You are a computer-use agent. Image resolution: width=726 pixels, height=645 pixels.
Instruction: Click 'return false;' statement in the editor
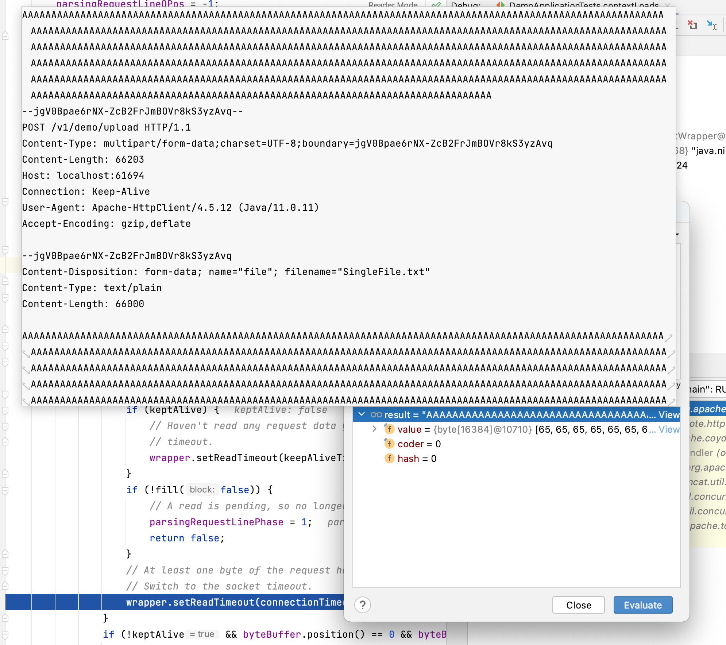(187, 538)
